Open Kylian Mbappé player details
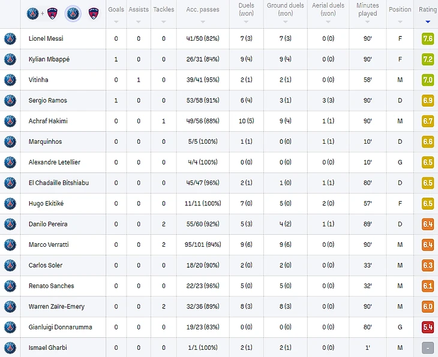 49,59
